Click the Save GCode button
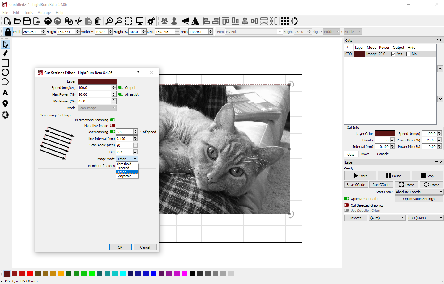The height and width of the screenshot is (284, 444). click(356, 185)
